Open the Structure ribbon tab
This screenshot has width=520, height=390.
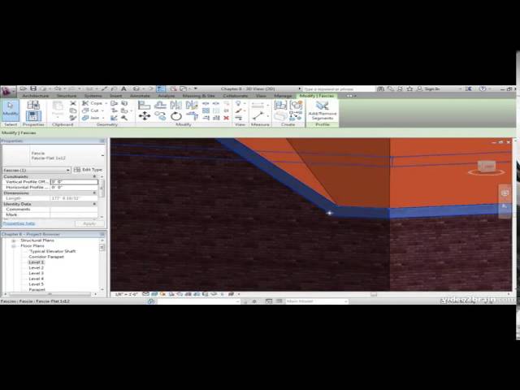click(67, 96)
